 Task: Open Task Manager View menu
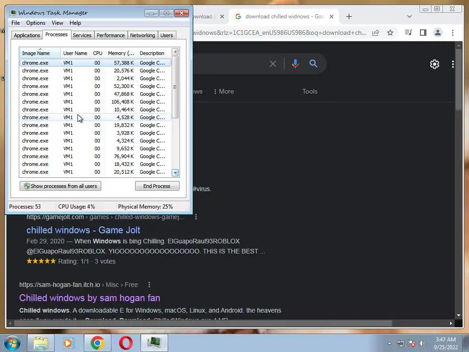(x=57, y=23)
